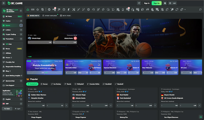Click the active green banner carousel indicator
This screenshot has height=120, width=204.
coord(30,57)
